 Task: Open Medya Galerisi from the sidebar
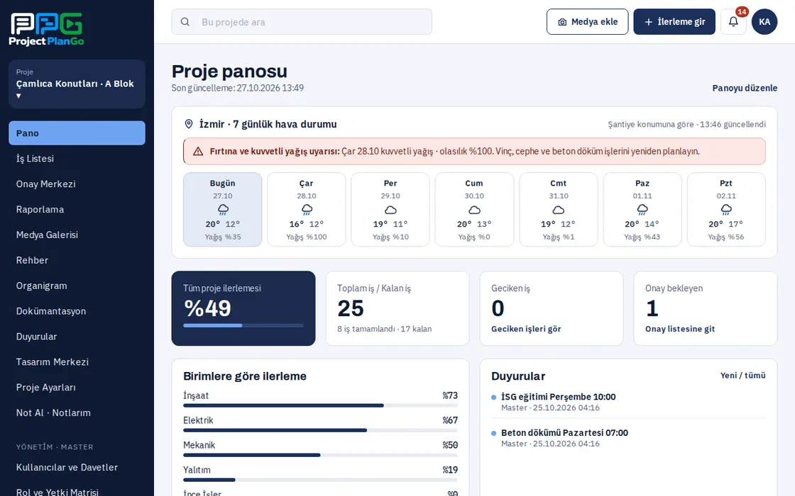click(x=77, y=235)
